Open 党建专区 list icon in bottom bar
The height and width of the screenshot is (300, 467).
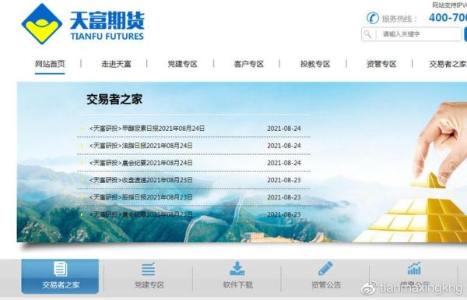coord(149,269)
